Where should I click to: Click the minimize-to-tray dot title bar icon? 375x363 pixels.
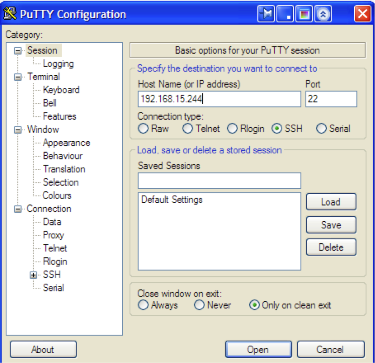tap(285, 14)
